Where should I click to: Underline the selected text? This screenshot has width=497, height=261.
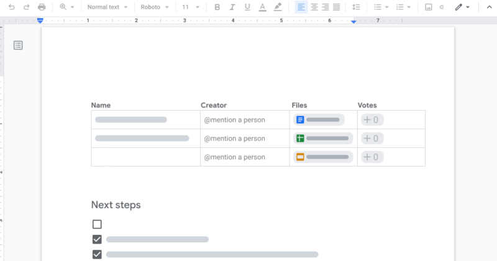[x=247, y=7]
